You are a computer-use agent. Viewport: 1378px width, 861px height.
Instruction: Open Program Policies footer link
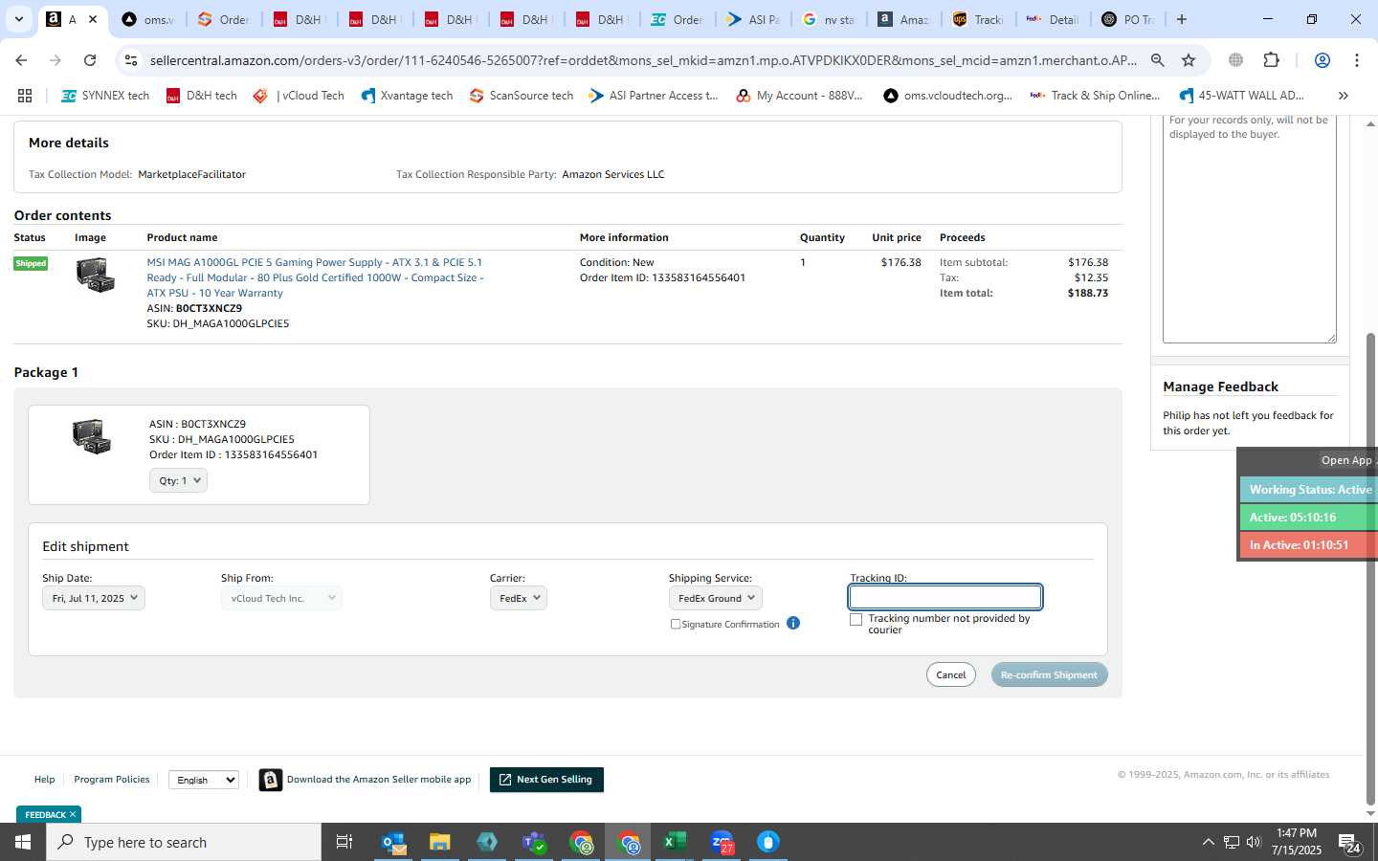click(112, 780)
